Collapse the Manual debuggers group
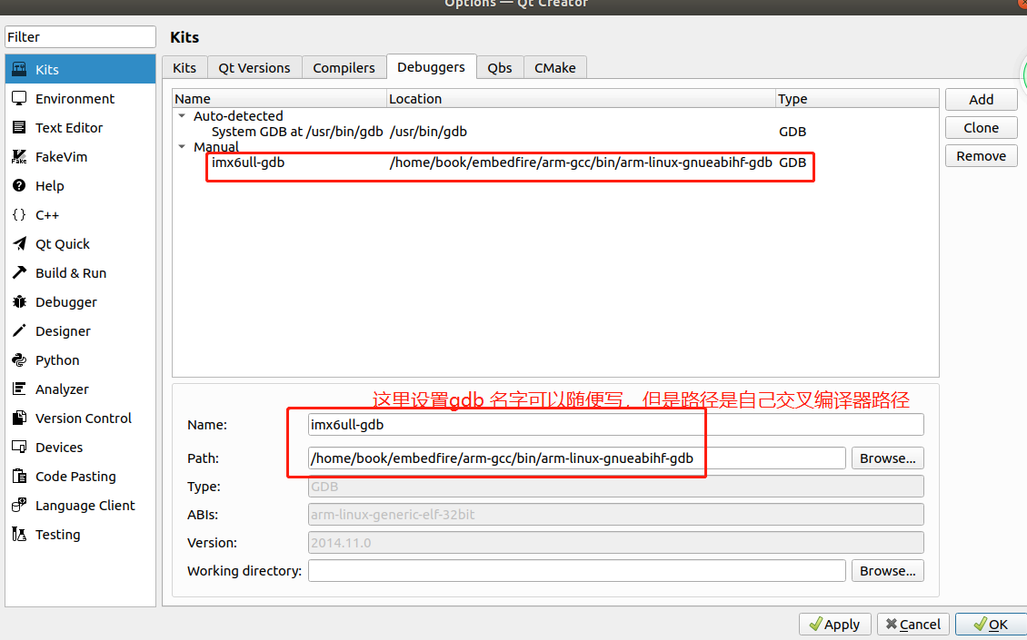 tap(182, 146)
